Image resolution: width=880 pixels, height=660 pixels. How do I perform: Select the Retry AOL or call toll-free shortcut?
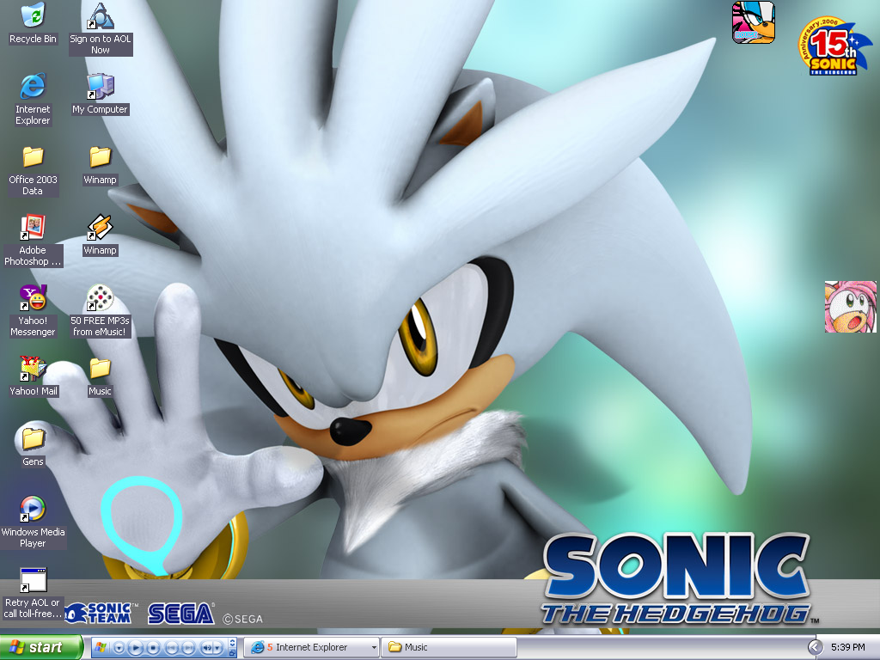[33, 593]
